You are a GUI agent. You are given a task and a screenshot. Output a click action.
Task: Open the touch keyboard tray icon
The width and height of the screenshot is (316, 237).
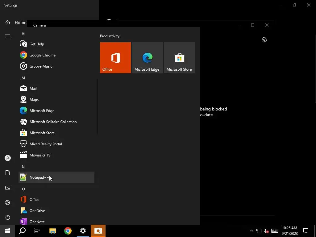pyautogui.click(x=275, y=231)
